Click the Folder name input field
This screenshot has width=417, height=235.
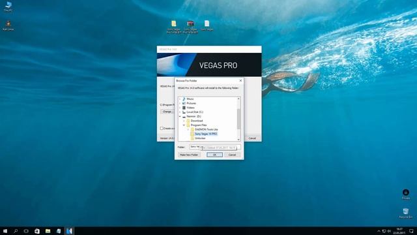pyautogui.click(x=215, y=147)
